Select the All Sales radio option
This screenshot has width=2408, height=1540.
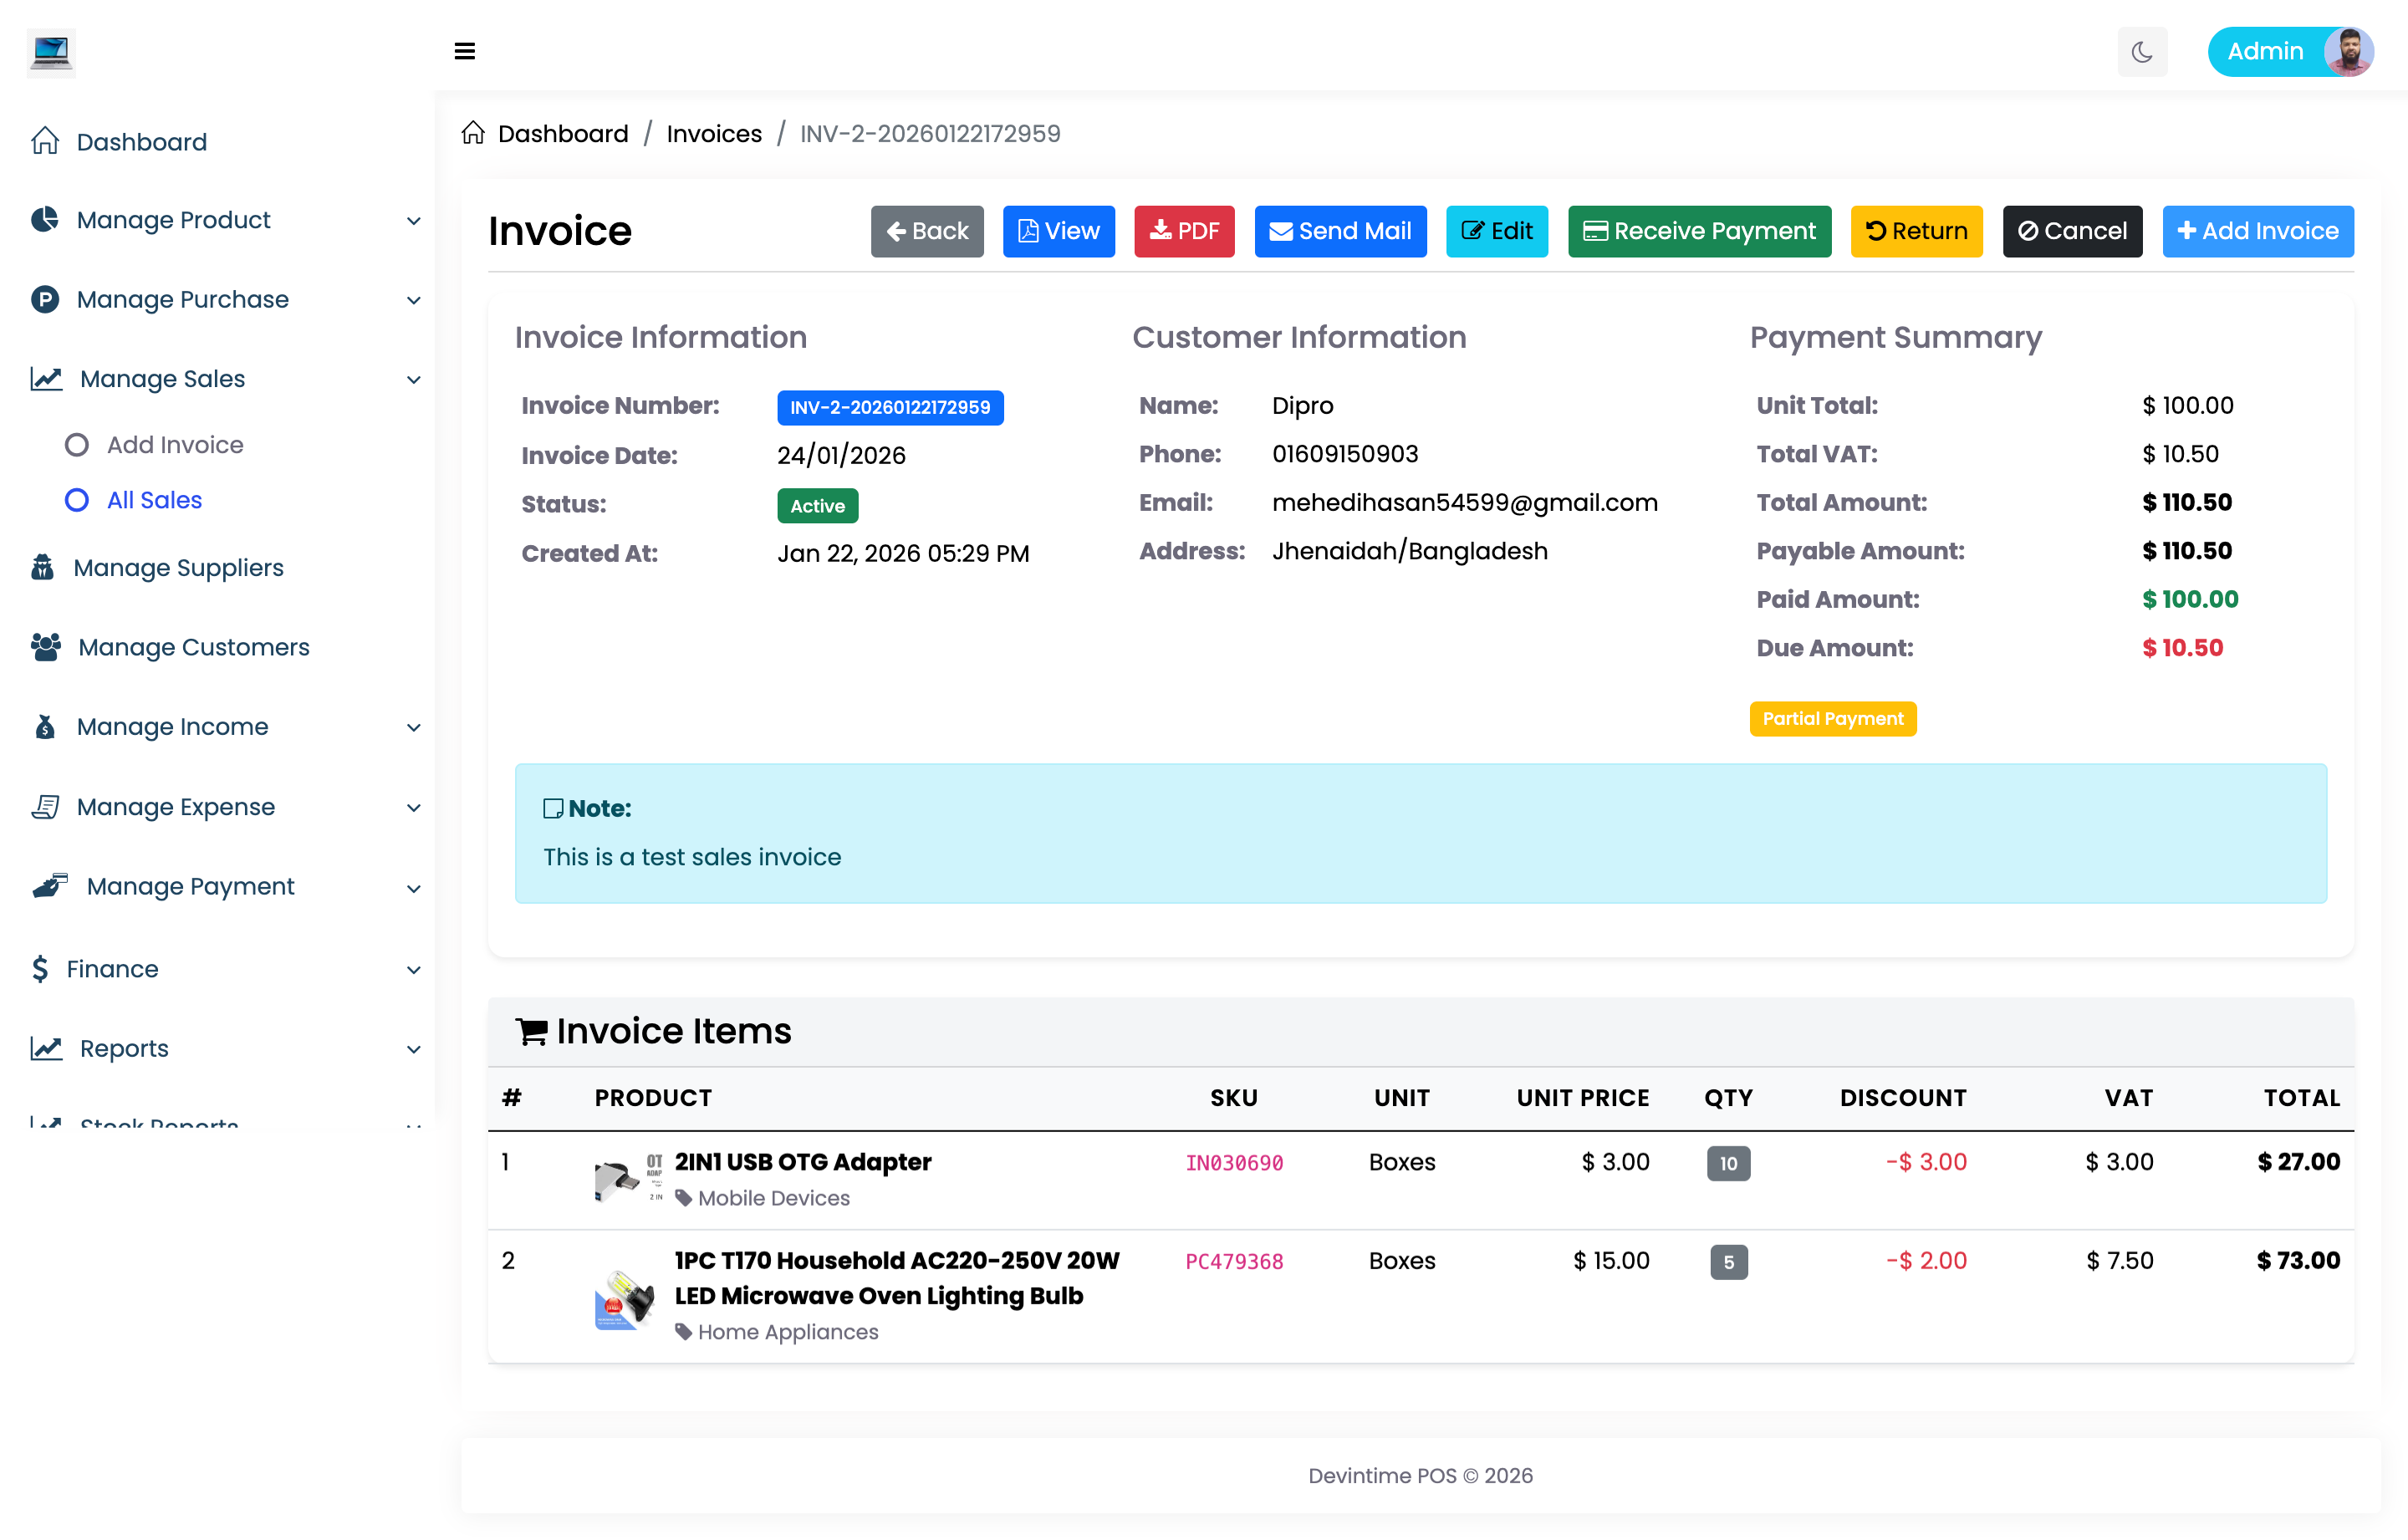tap(78, 500)
